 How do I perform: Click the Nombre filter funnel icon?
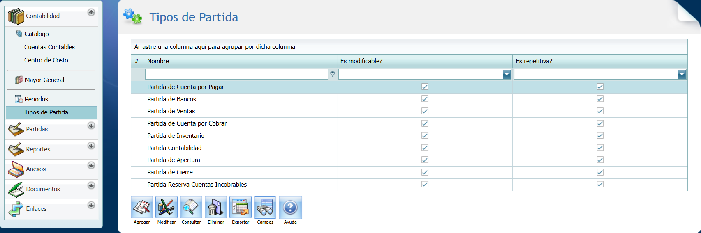click(333, 74)
